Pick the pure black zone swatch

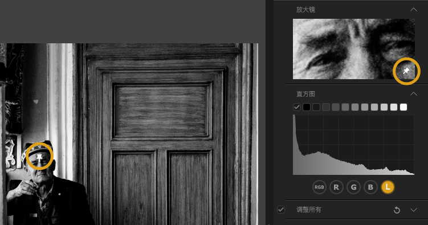(x=307, y=107)
